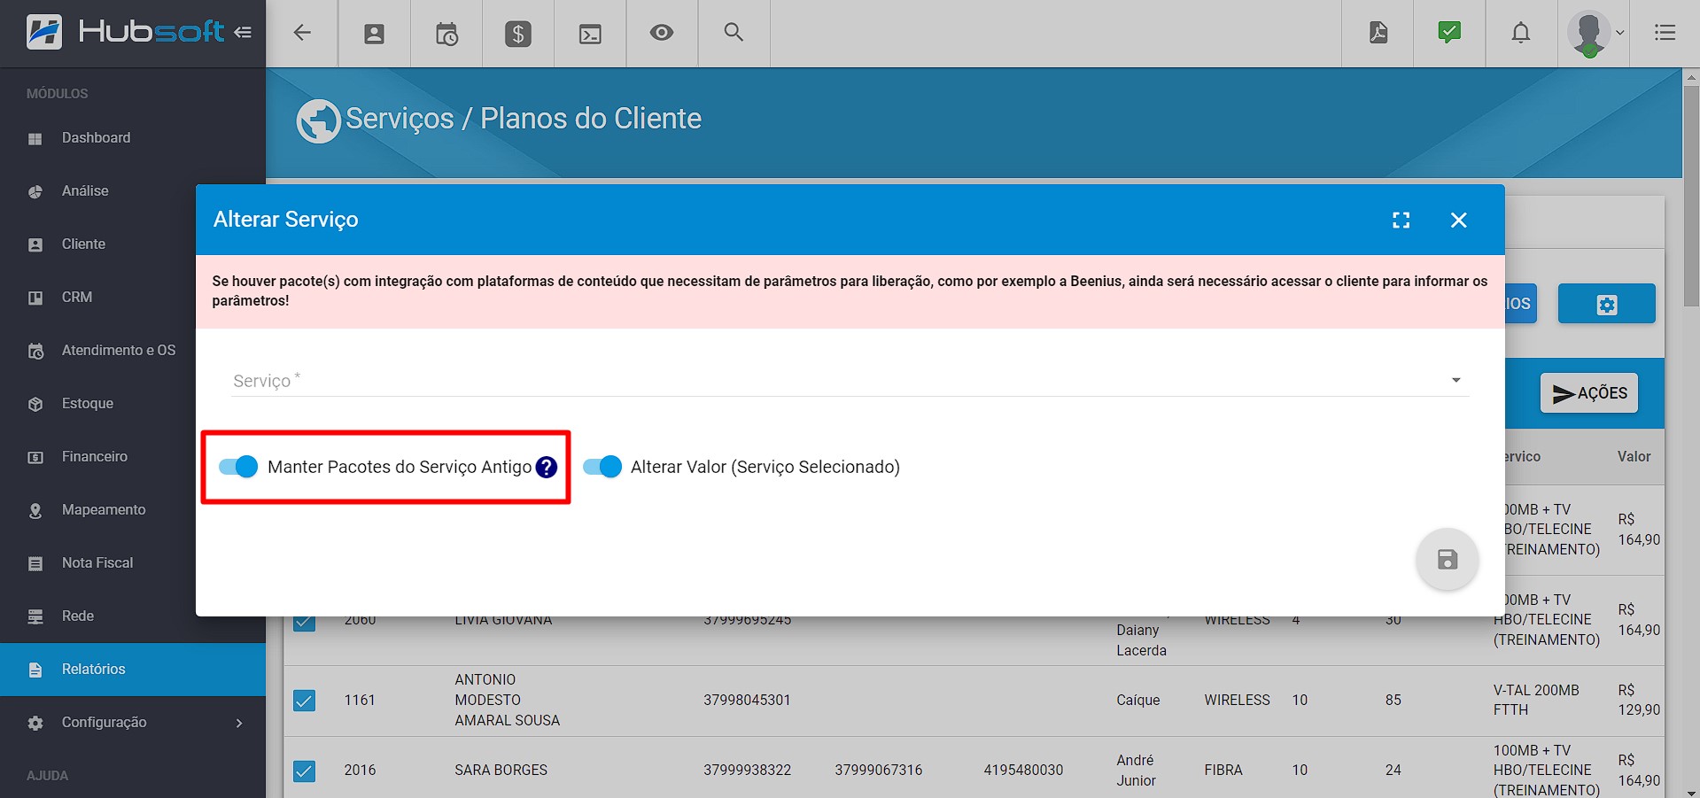Toggle Alterar Valor (Serviço Selecionado) switch
The height and width of the screenshot is (798, 1700).
point(602,467)
